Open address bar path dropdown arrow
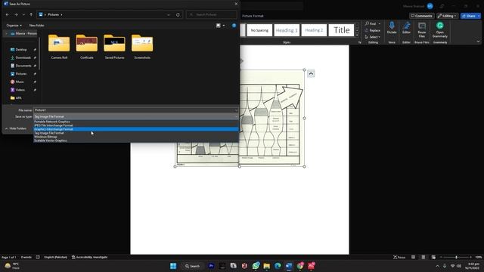The height and width of the screenshot is (272, 484). tap(169, 14)
